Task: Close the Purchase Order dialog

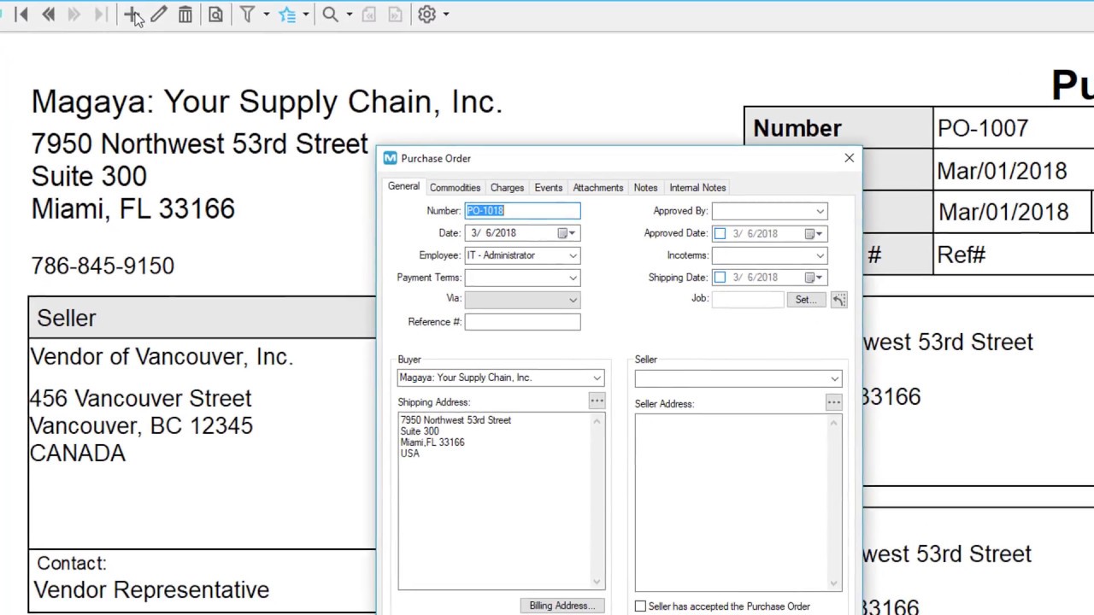Action: click(849, 158)
